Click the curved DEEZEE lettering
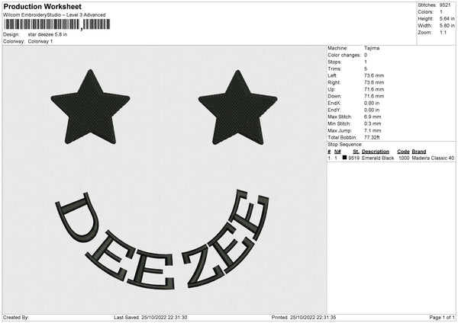 tap(162, 240)
